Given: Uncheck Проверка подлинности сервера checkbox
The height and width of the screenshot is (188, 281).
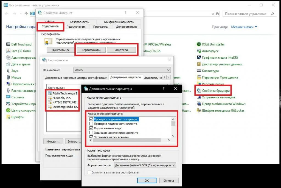Looking at the screenshot, I should pyautogui.click(x=91, y=119).
